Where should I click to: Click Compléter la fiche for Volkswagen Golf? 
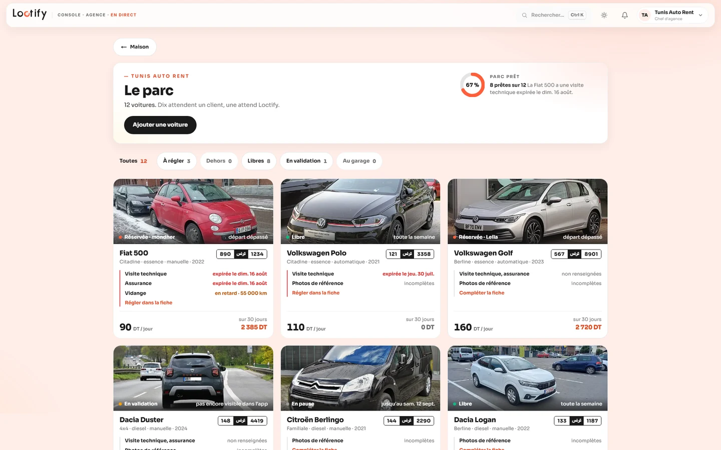pyautogui.click(x=482, y=293)
